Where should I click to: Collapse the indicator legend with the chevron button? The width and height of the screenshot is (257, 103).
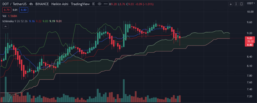click(6, 26)
